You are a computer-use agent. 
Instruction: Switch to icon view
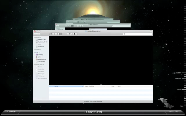pyautogui.click(x=51, y=34)
